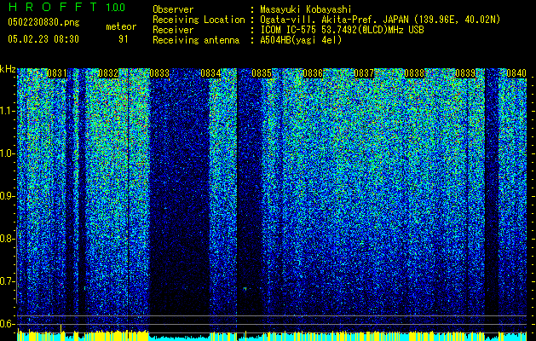Click the 1.0 frequency axis label
The height and width of the screenshot is (341, 536).
point(7,153)
